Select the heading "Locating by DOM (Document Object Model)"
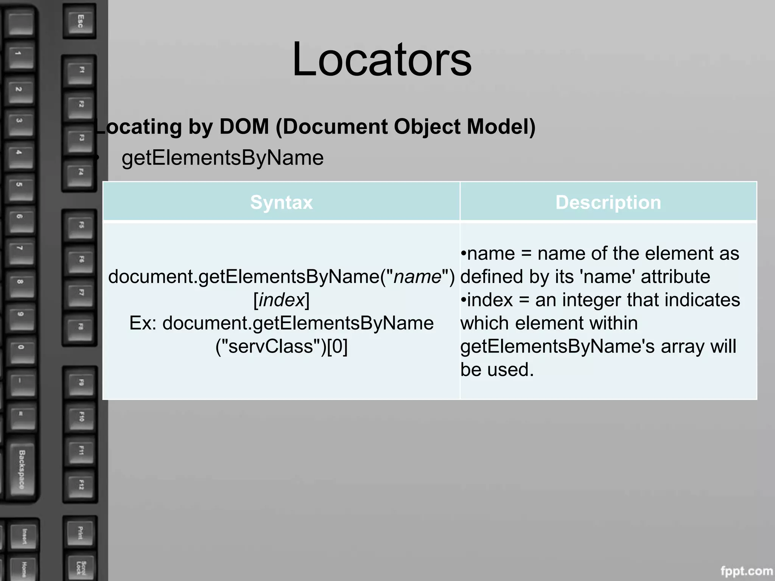Viewport: 775px width, 581px height. pos(315,127)
